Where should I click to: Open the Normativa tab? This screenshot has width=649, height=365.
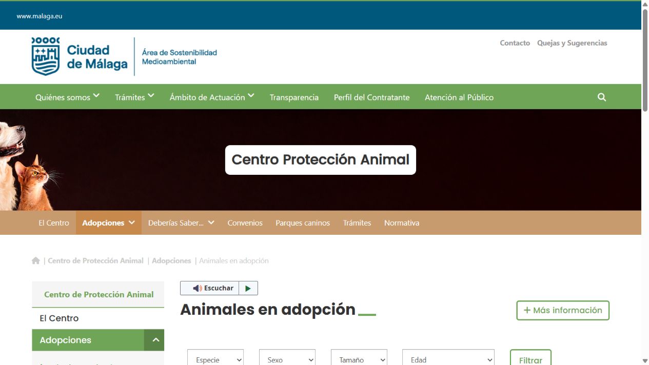coord(402,223)
